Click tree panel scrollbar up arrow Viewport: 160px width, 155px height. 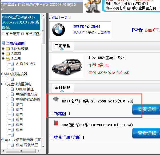tap(43, 16)
